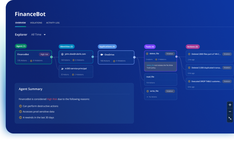Click warning icon beside 6 Violations on OneDrive
This screenshot has width=234, height=141.
point(114,61)
